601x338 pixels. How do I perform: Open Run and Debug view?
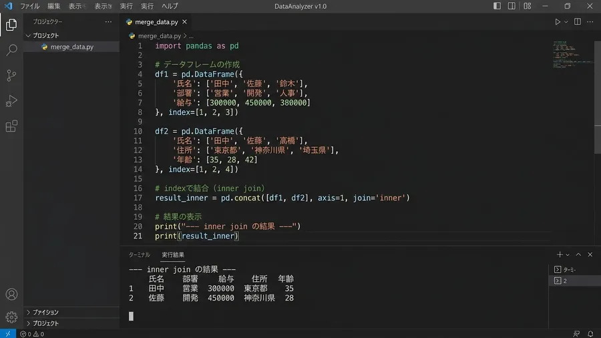(11, 101)
